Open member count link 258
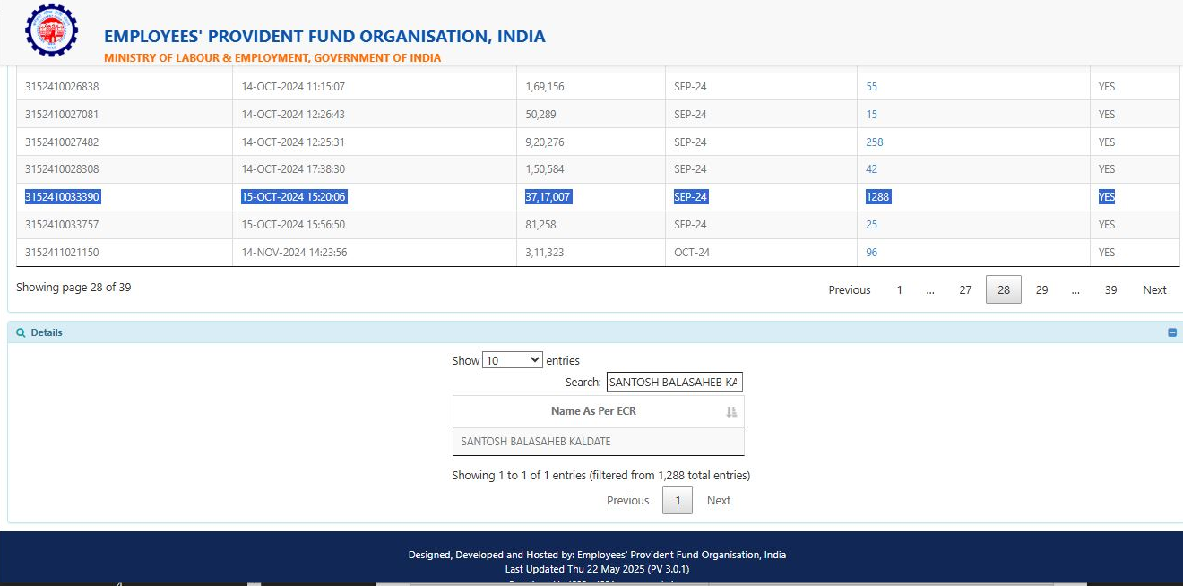Screen dimensions: 1183x586 [x=875, y=142]
